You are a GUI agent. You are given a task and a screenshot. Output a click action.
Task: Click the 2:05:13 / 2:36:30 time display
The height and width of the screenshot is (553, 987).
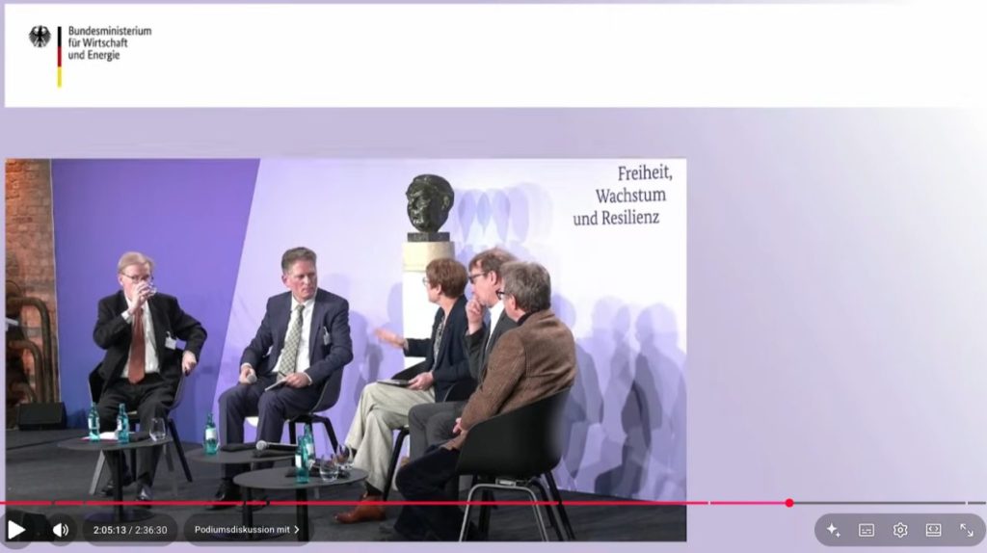(x=130, y=530)
